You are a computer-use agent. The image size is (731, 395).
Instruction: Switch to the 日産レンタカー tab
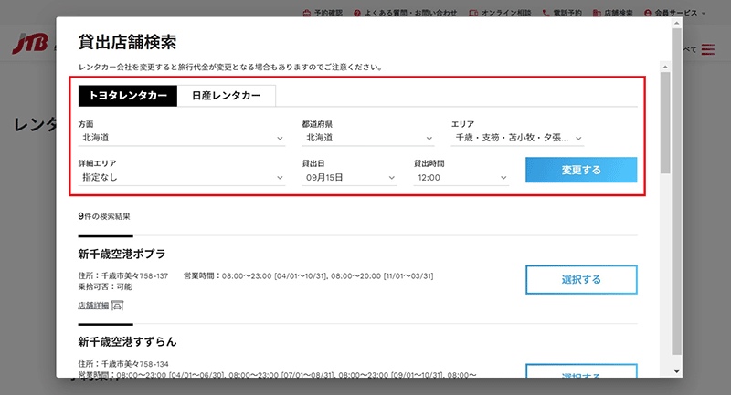pos(226,96)
